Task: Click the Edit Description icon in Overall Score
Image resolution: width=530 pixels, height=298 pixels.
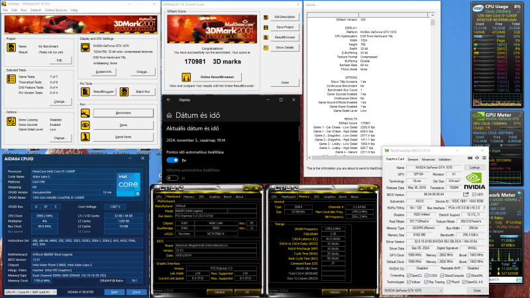Action: [x=266, y=17]
